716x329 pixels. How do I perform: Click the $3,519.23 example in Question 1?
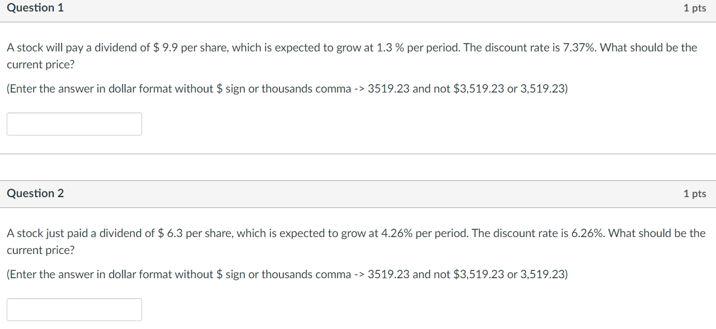(x=479, y=89)
